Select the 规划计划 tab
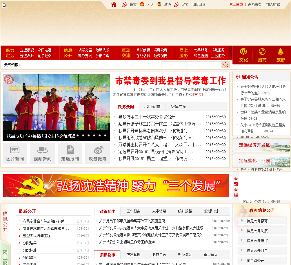The height and width of the screenshot is (265, 291). [211, 211]
